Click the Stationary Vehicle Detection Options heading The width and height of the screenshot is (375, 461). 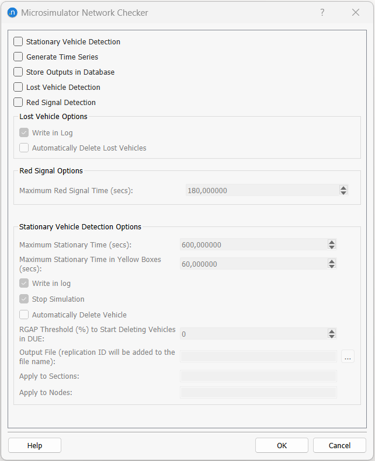point(80,226)
